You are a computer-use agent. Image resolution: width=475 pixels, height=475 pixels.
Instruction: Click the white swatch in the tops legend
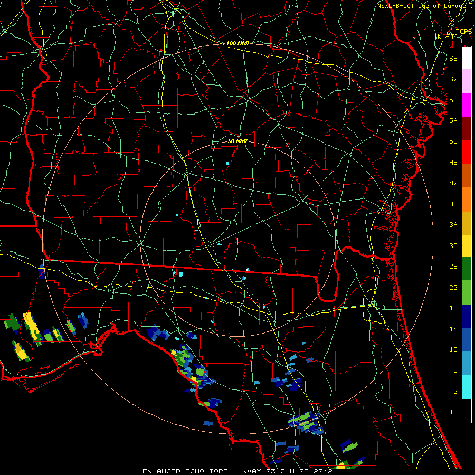click(x=466, y=58)
